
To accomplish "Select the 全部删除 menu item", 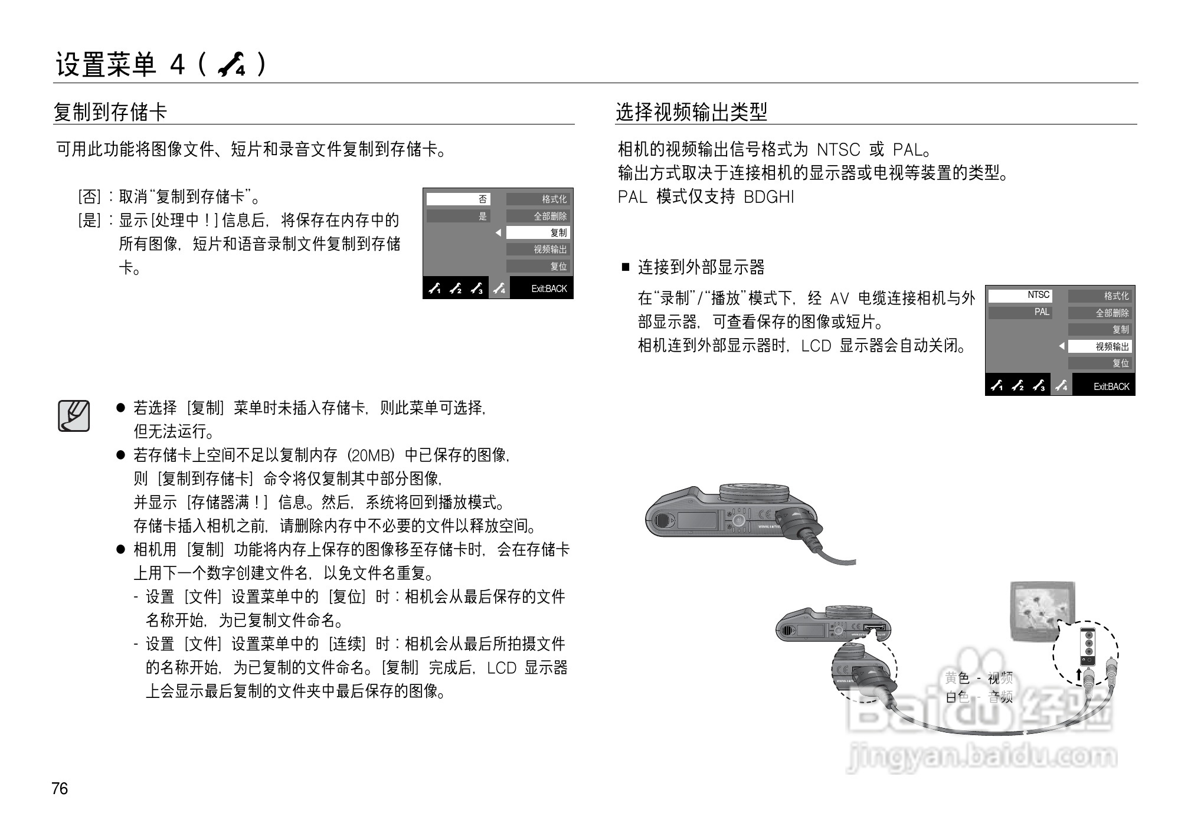I will (552, 216).
